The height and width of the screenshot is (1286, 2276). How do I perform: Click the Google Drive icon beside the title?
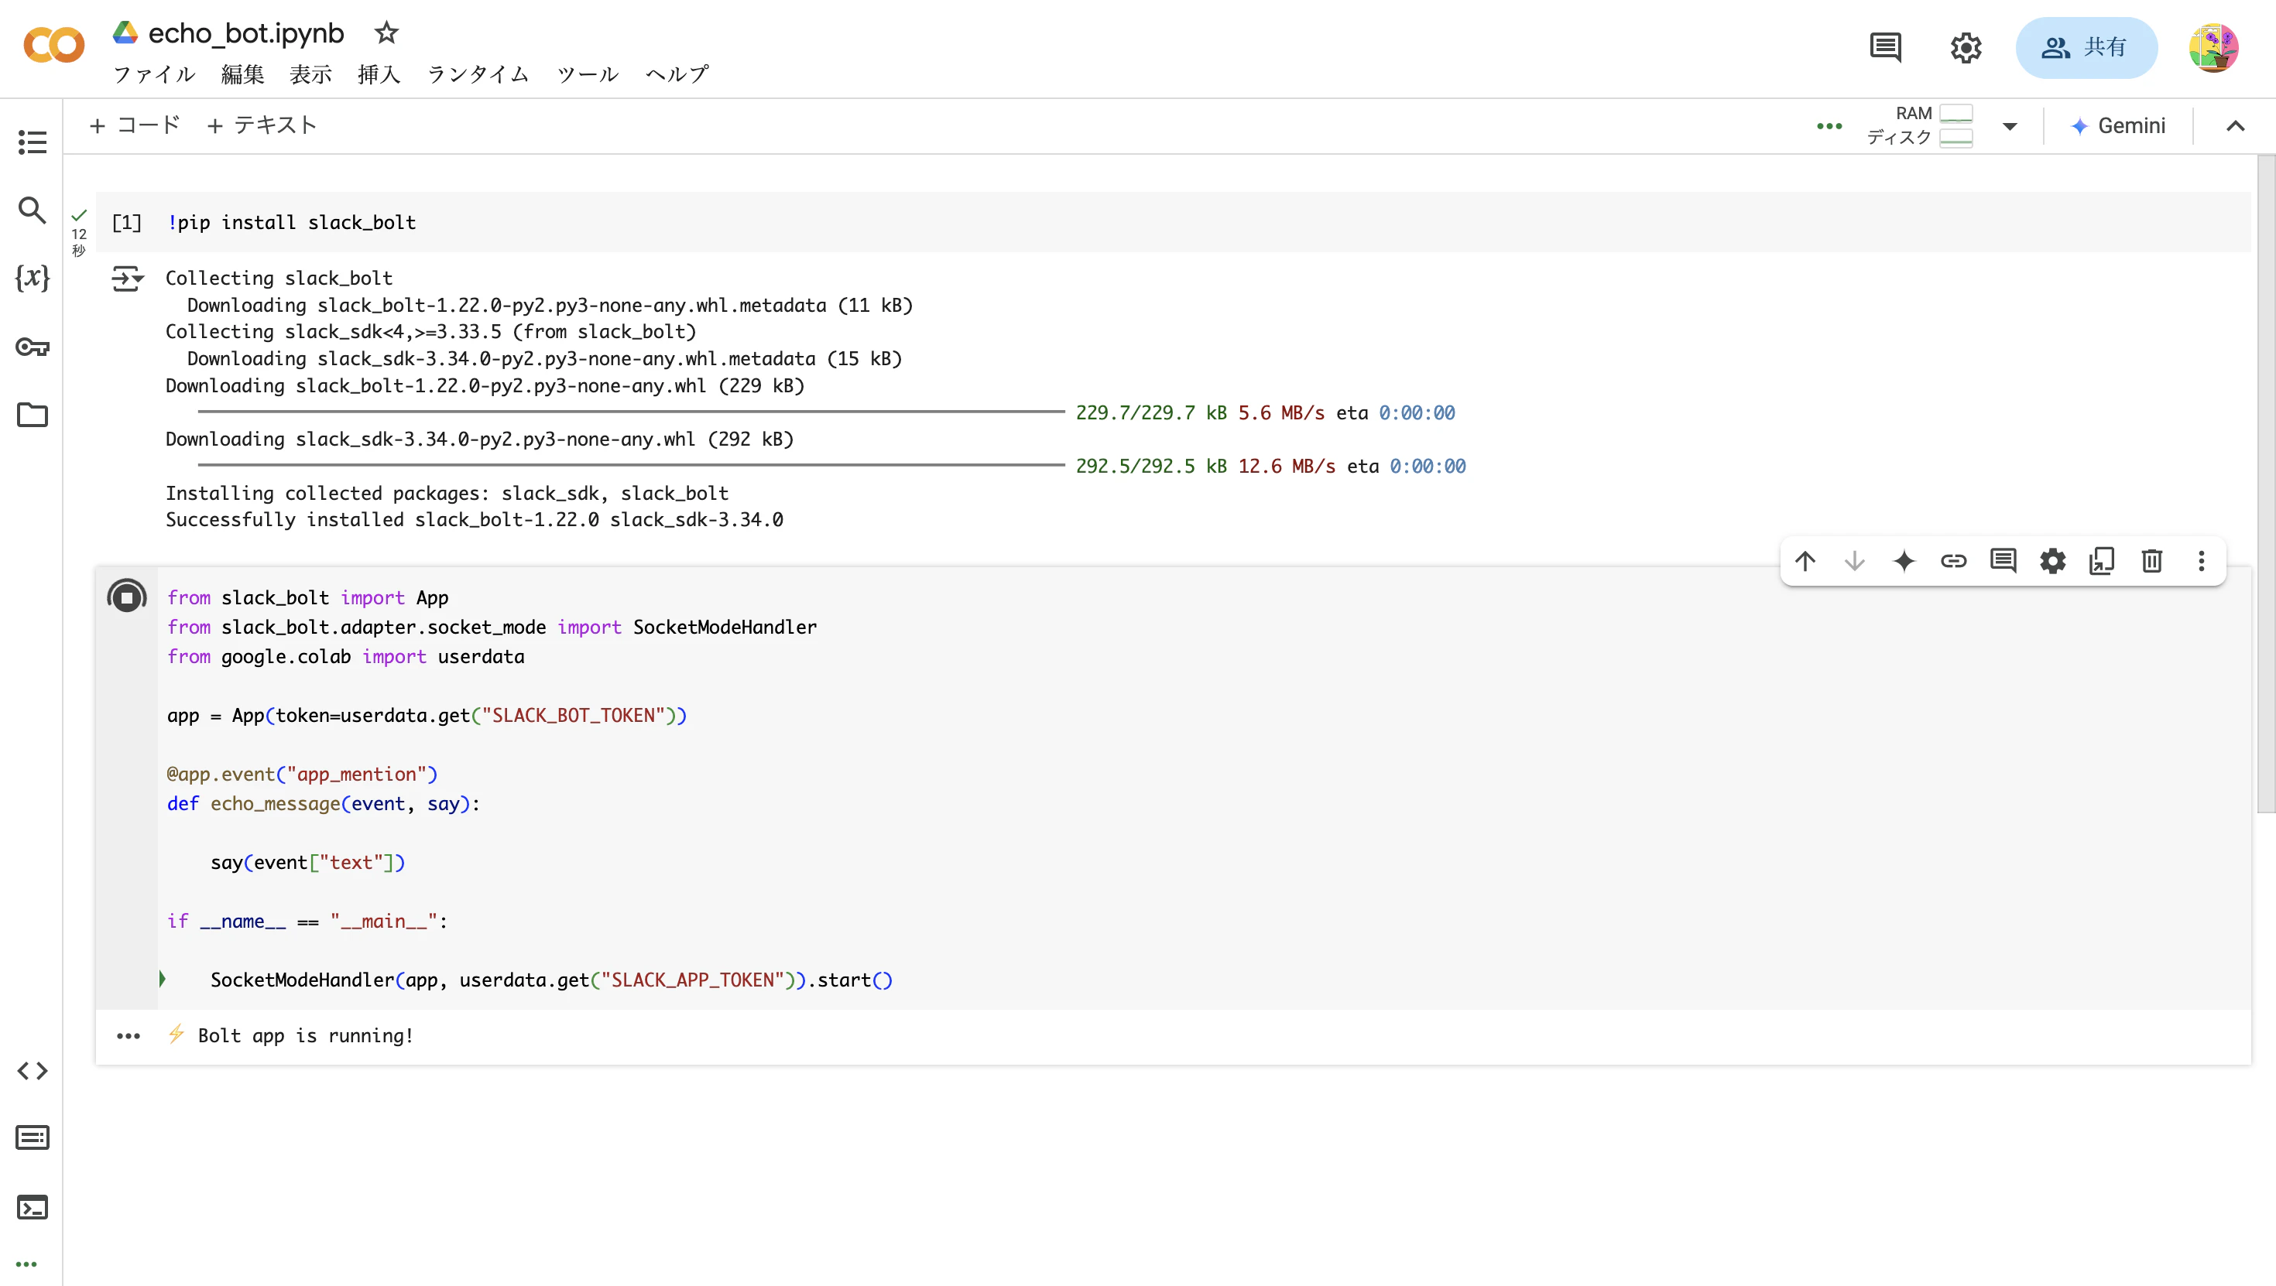125,32
